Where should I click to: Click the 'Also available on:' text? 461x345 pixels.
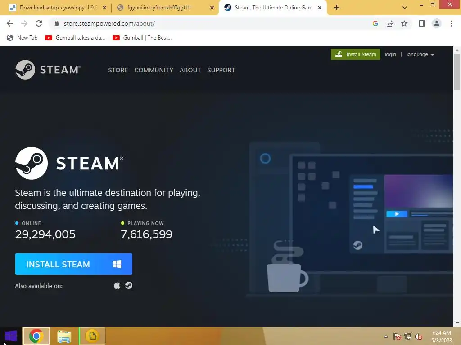point(39,286)
